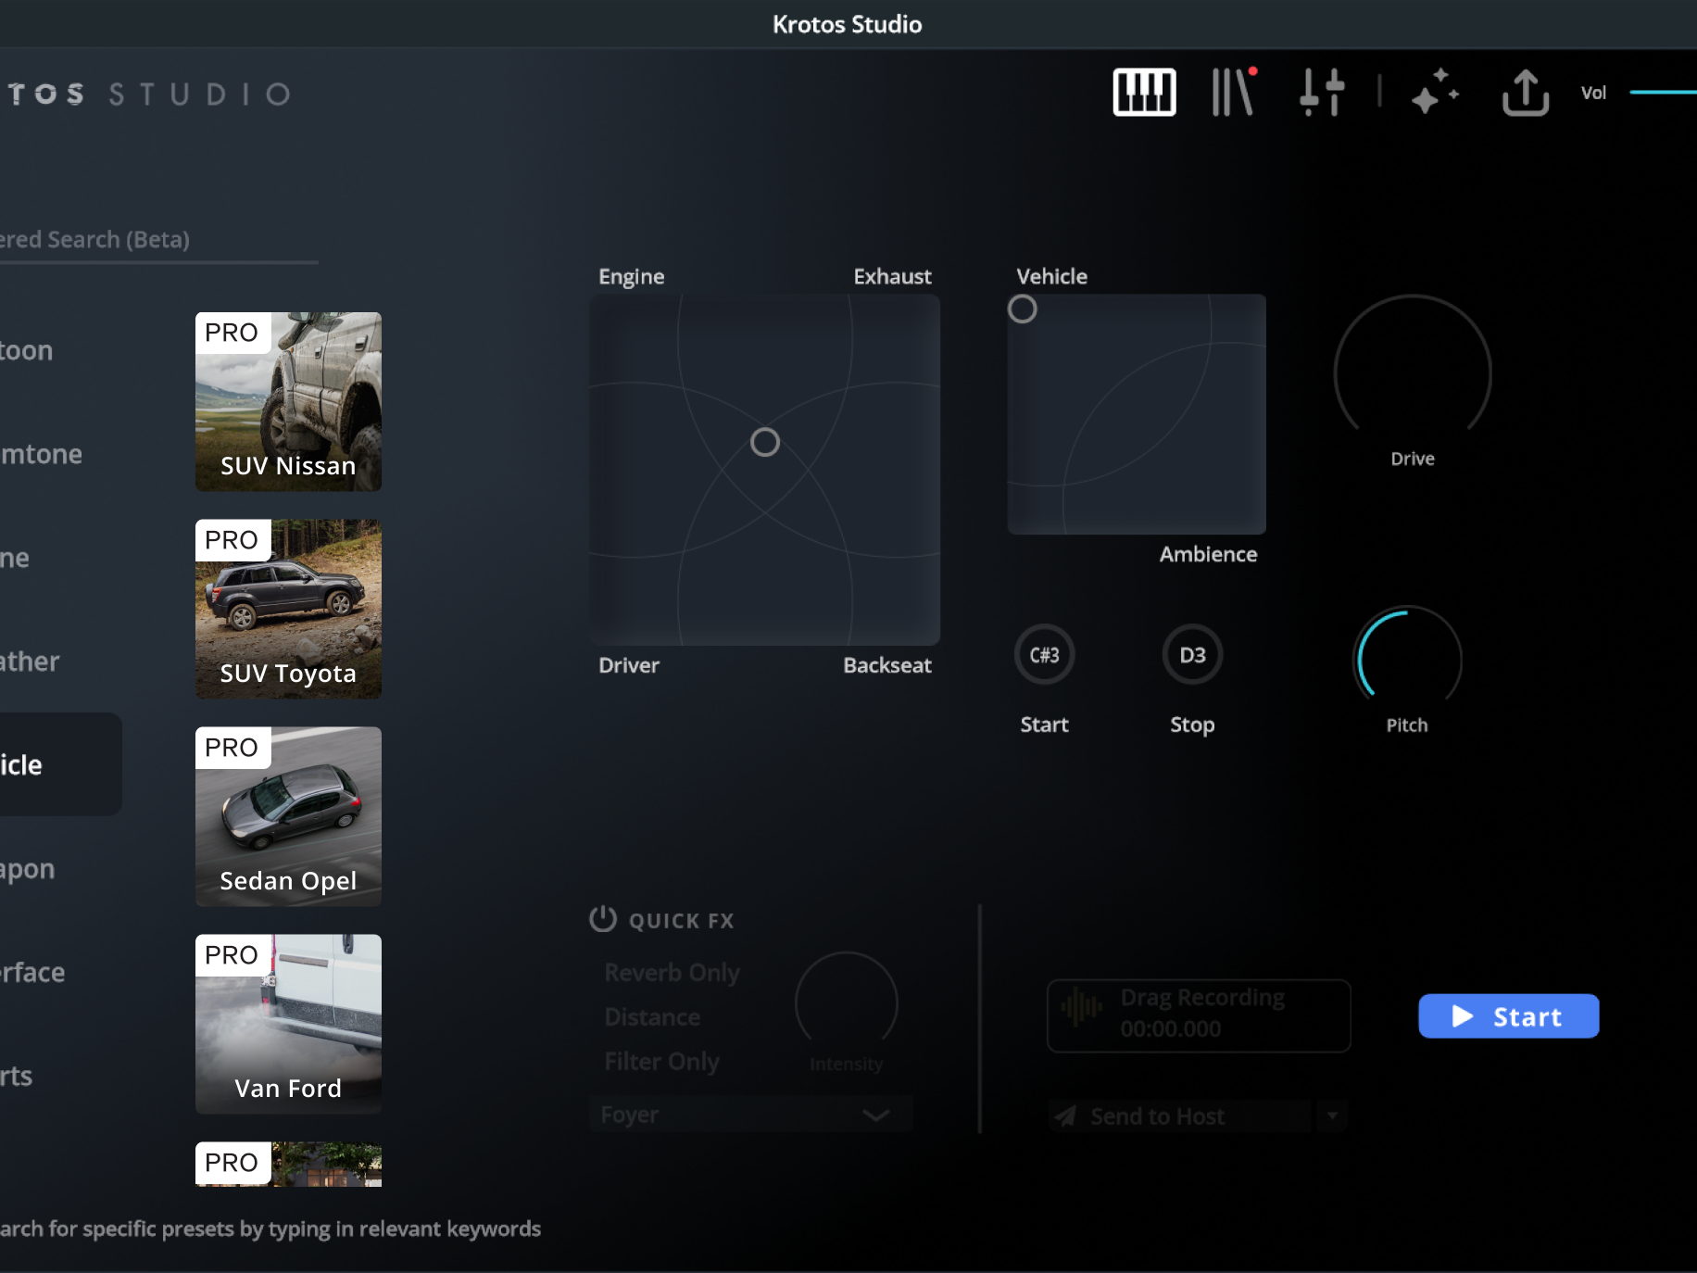
Task: Toggle the Quick FX power button
Action: pyautogui.click(x=603, y=919)
